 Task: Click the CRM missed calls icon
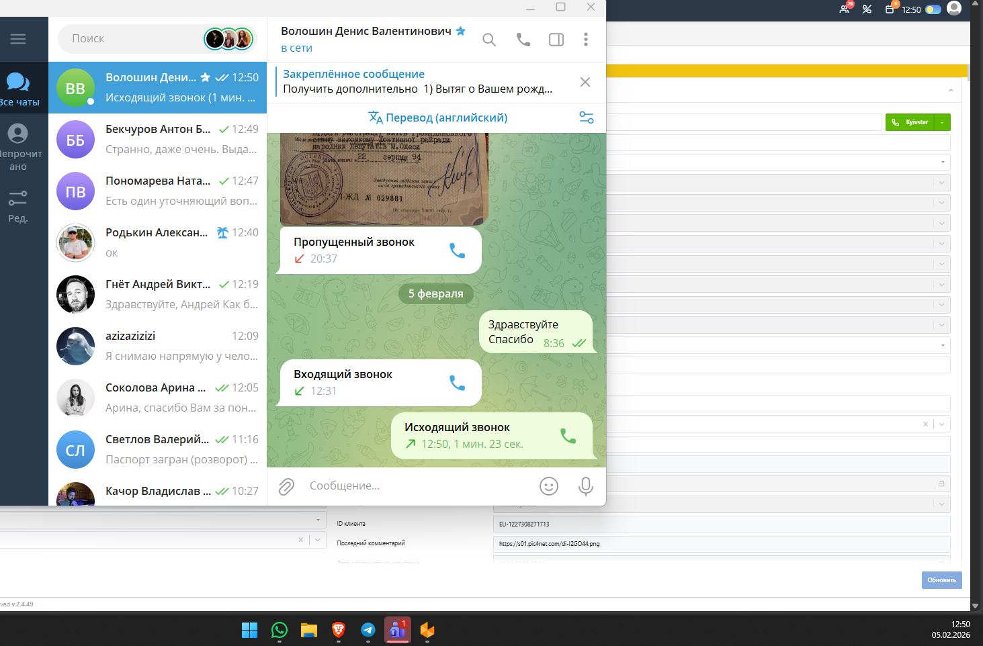pos(867,9)
